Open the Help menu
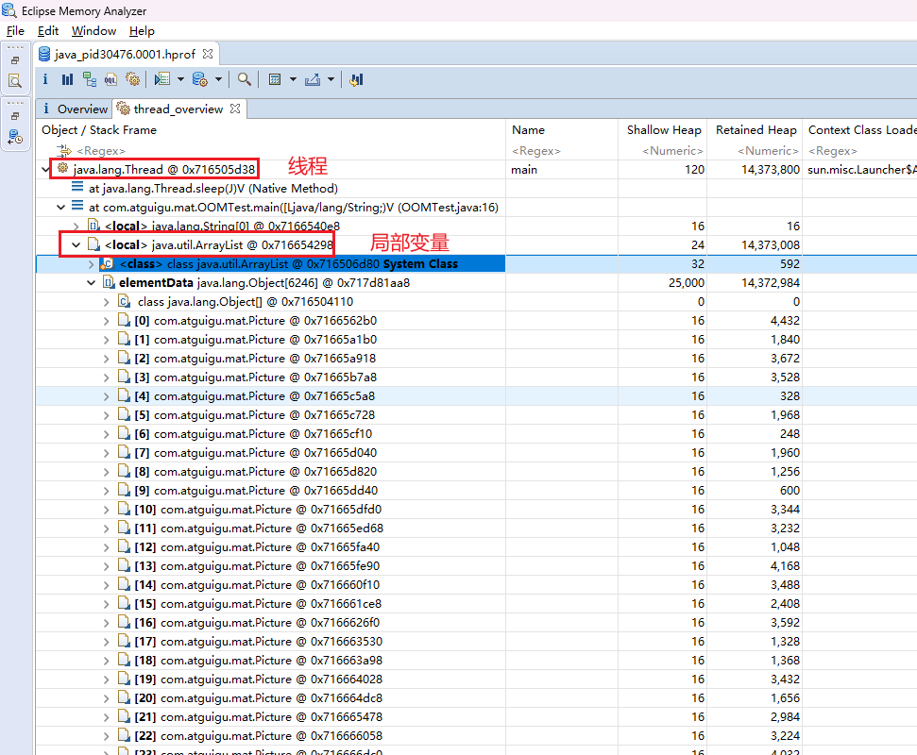917x755 pixels. (x=142, y=31)
